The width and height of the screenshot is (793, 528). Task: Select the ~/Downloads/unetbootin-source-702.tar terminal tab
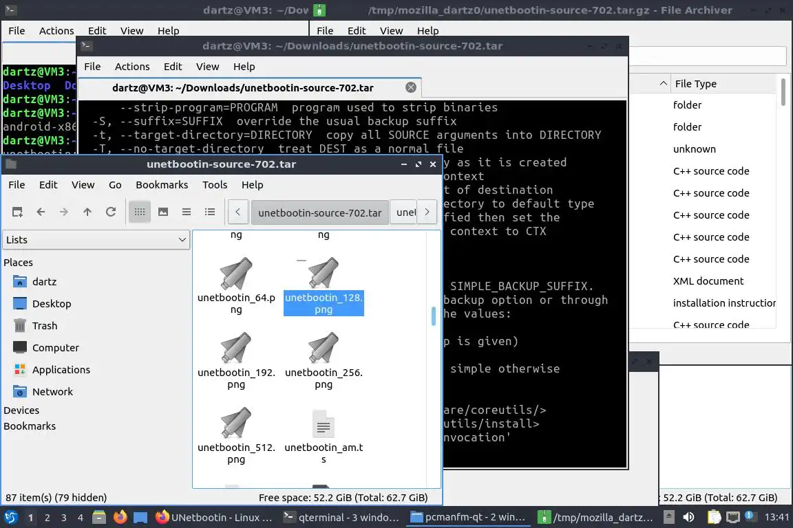coord(243,88)
